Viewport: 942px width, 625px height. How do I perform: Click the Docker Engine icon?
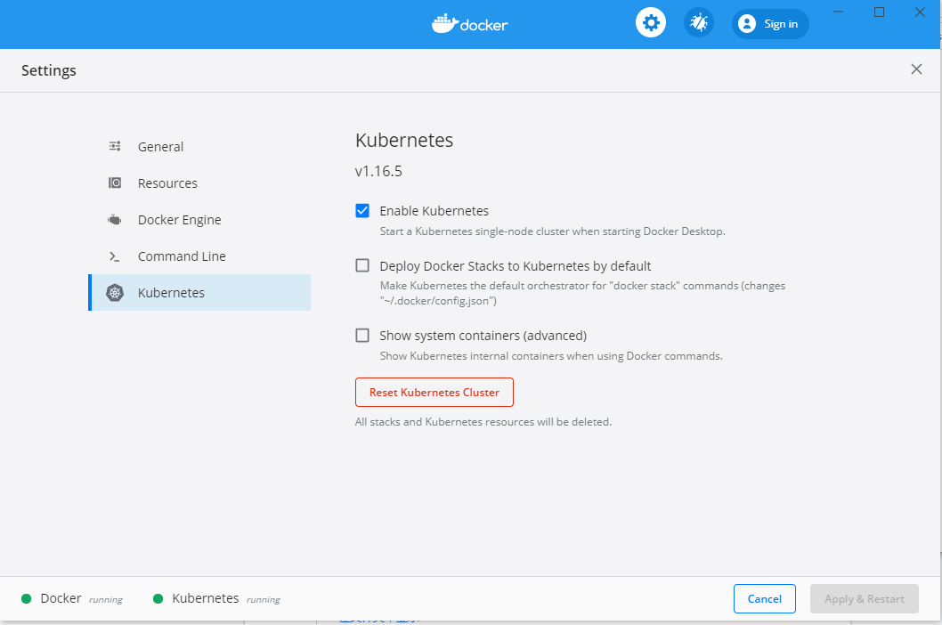[115, 220]
